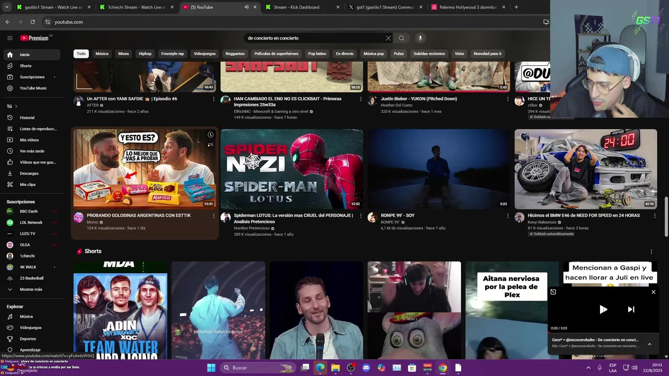Show hidden system tray icons chevron
Image resolution: width=669 pixels, height=376 pixels.
(589, 368)
